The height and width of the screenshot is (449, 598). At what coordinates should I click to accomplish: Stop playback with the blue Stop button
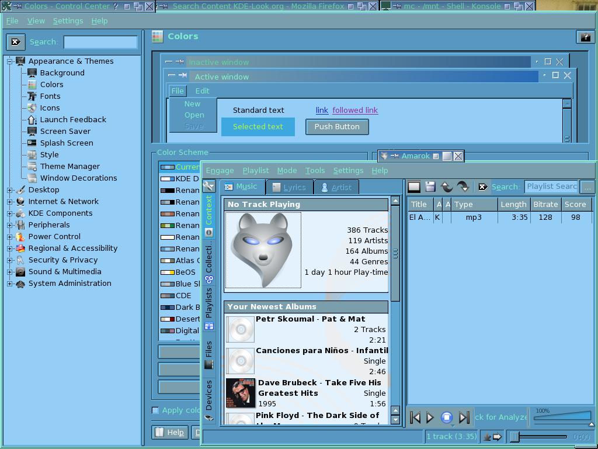coord(447,417)
